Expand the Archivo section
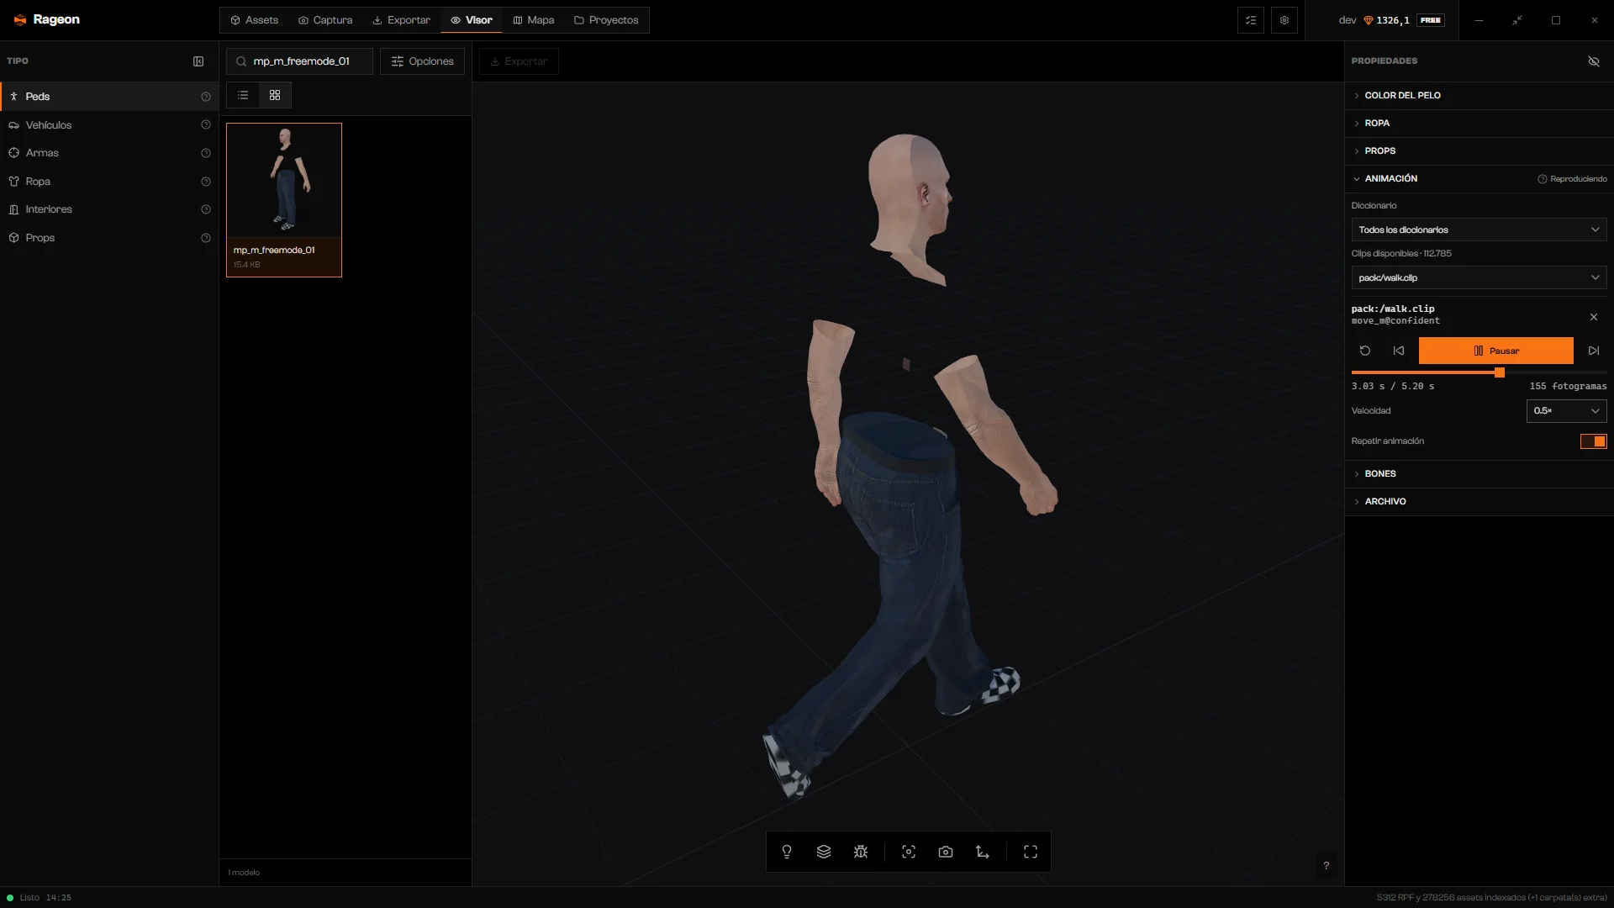The width and height of the screenshot is (1614, 908). point(1479,501)
